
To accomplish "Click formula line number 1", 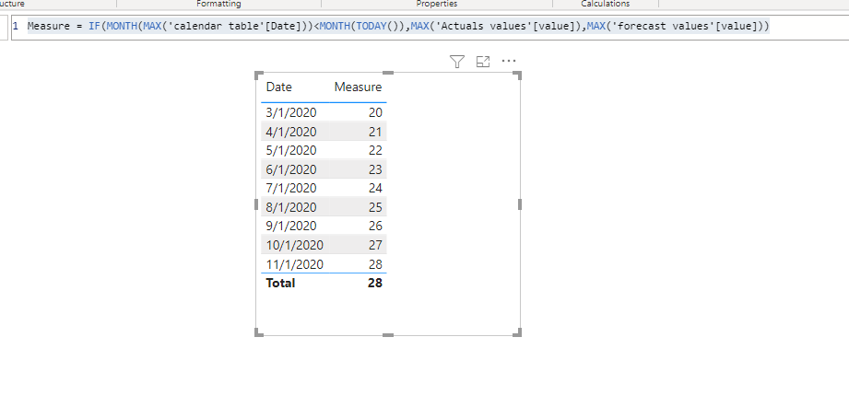I will pyautogui.click(x=15, y=26).
